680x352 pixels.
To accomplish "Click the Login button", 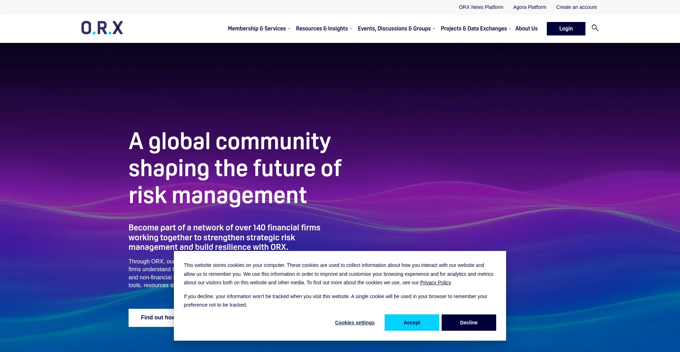I will tap(566, 29).
